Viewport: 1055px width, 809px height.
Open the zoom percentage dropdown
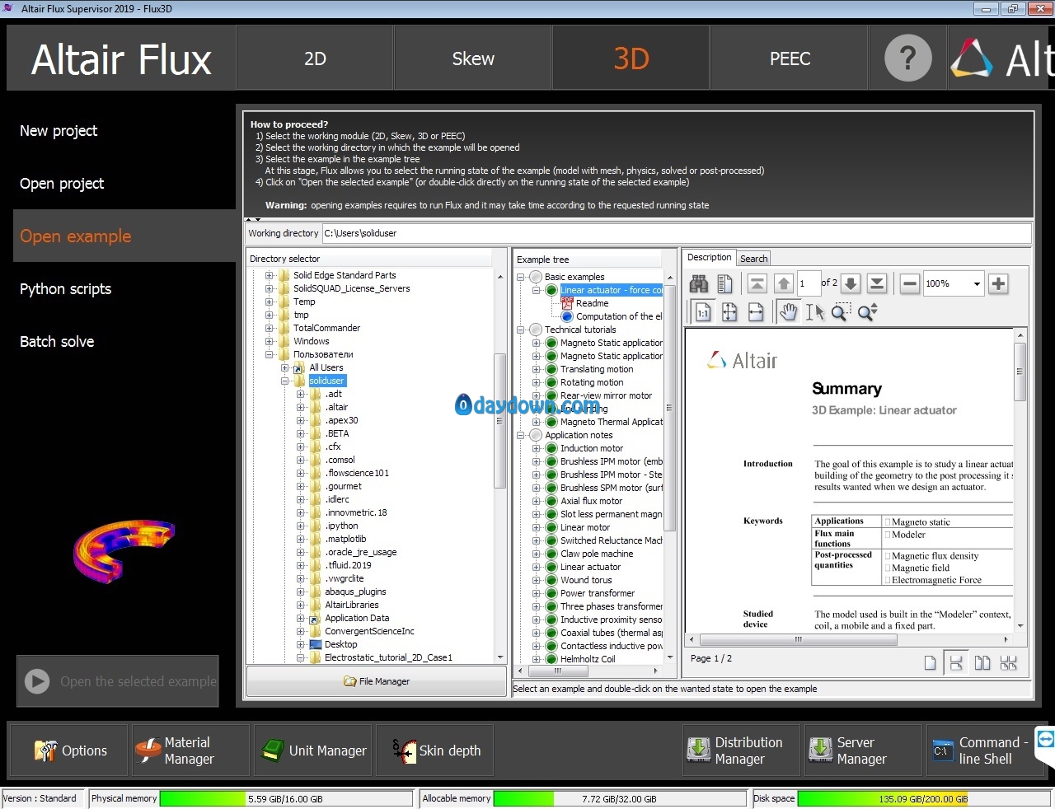(x=977, y=284)
